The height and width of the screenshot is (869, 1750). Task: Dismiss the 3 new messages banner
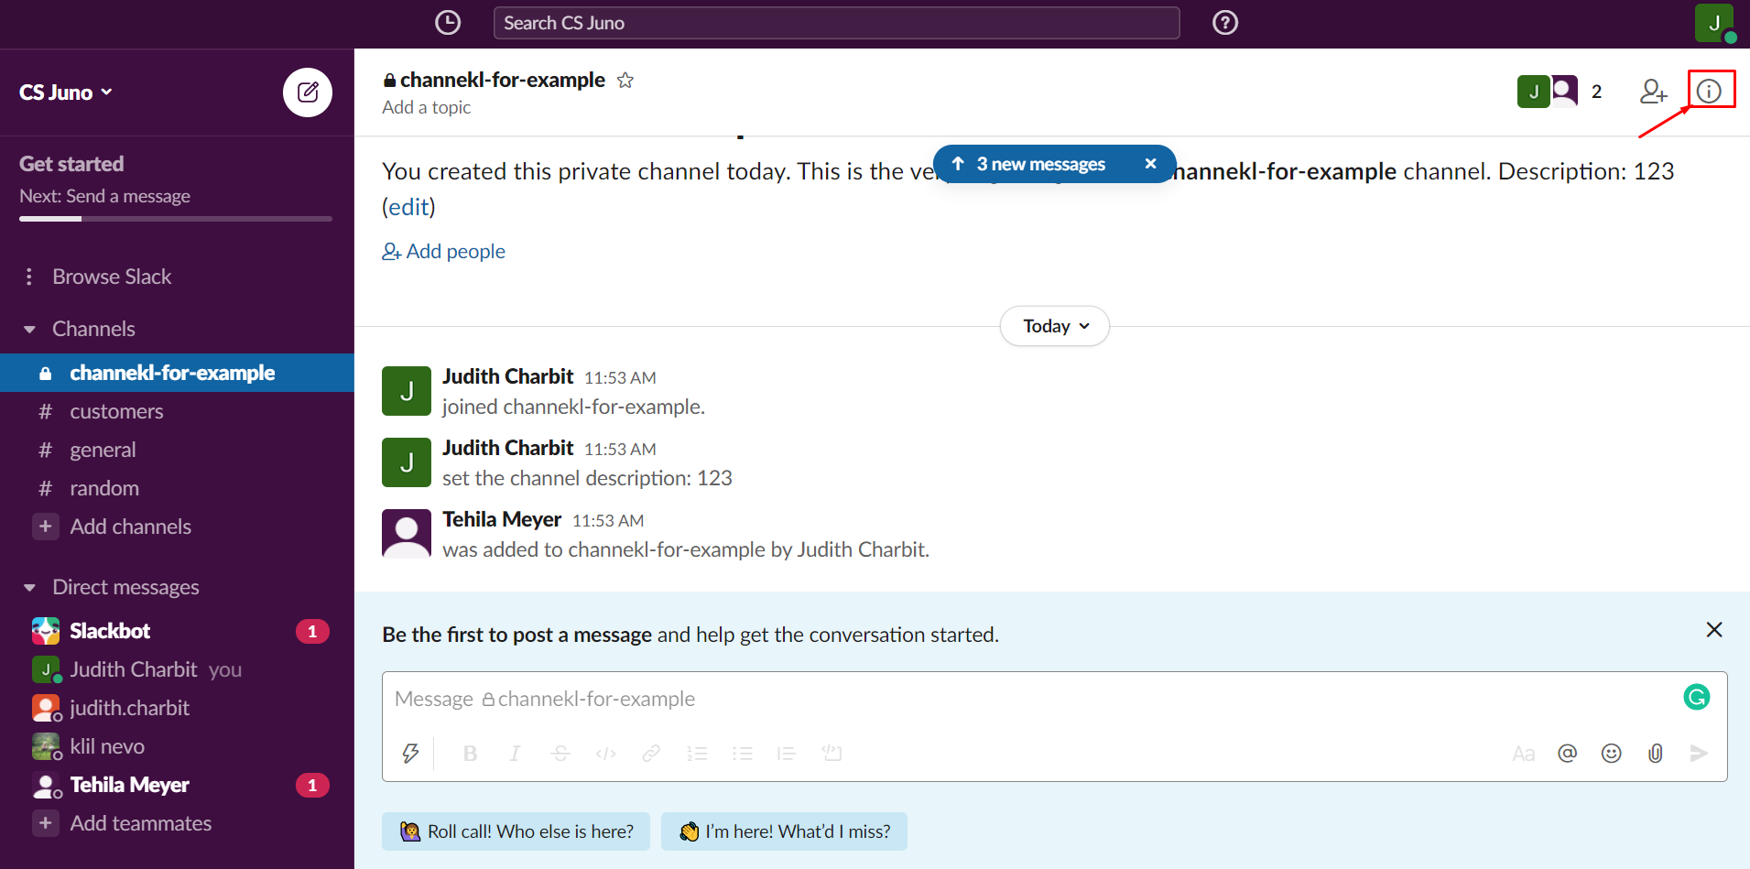(1151, 164)
